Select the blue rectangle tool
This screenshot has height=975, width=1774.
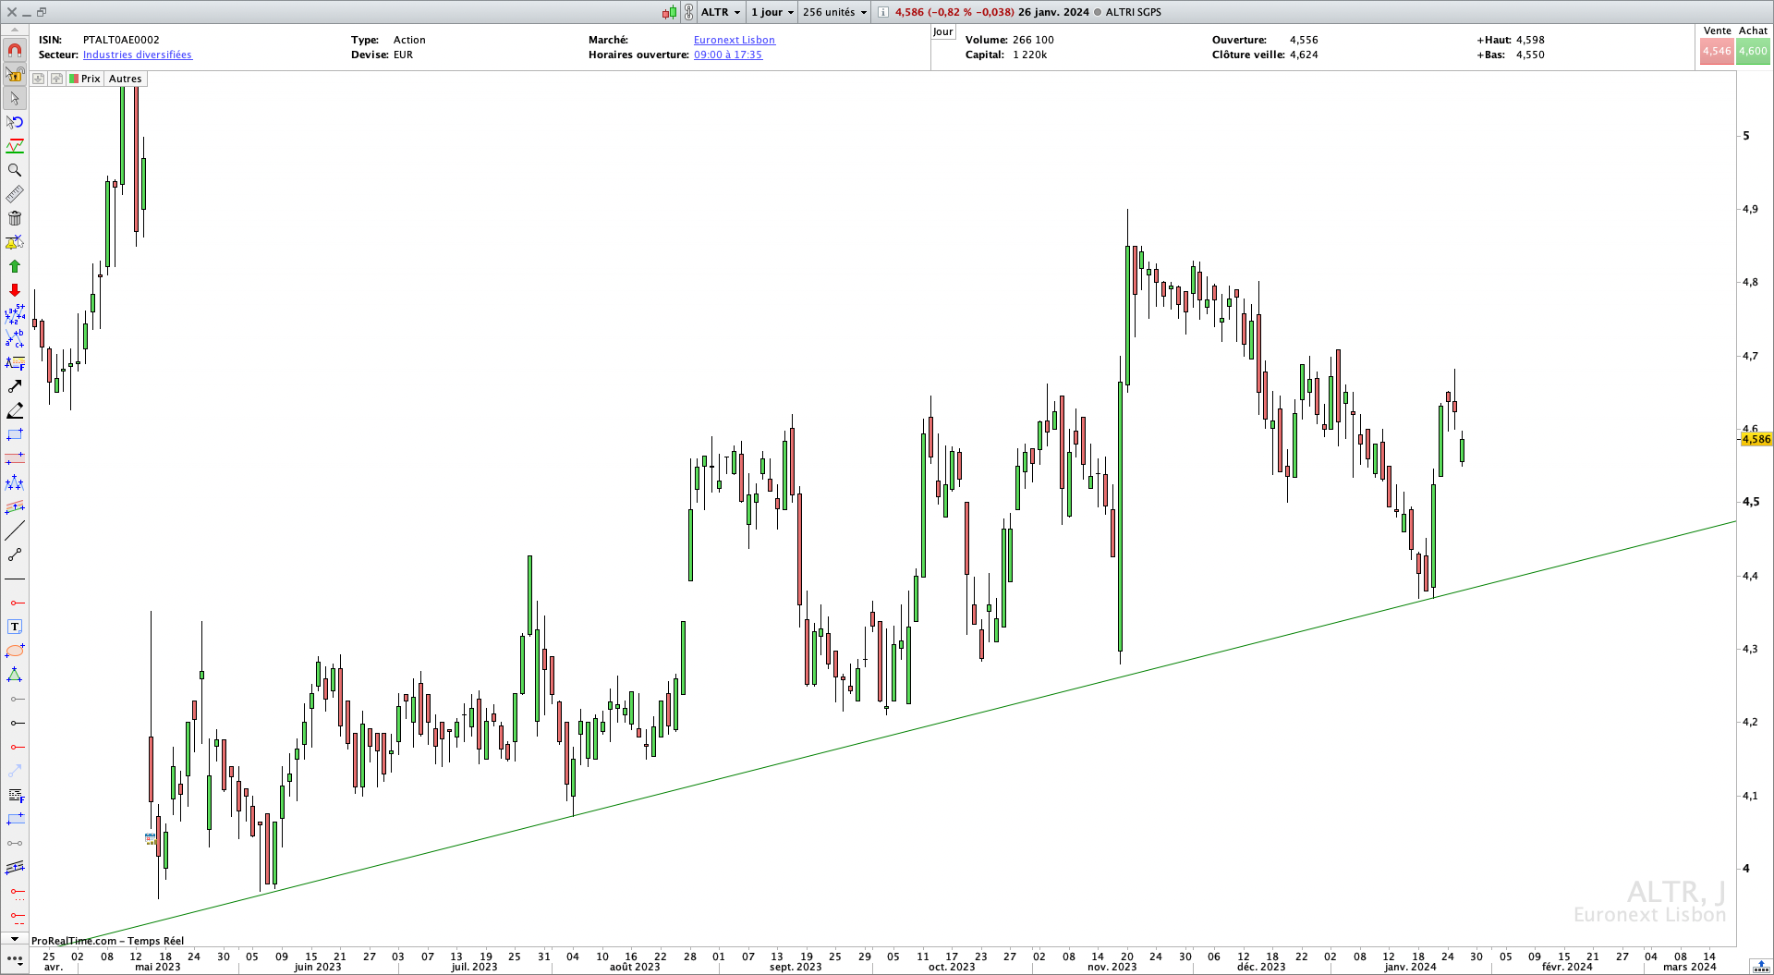click(x=15, y=434)
